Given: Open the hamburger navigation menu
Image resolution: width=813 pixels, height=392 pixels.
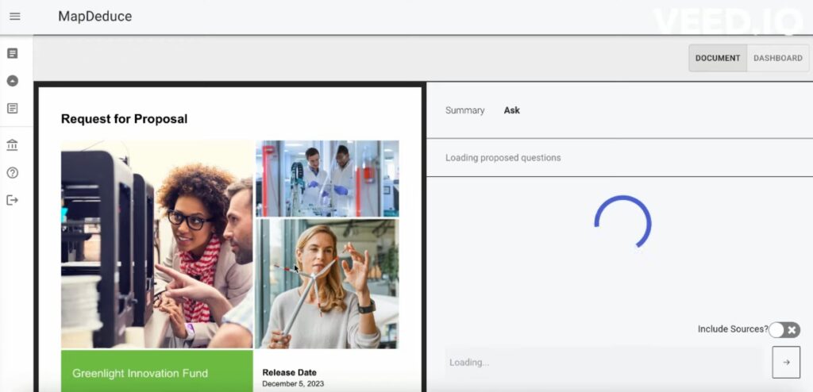Looking at the screenshot, I should [15, 16].
